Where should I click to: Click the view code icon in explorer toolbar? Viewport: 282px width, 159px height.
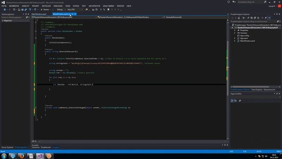coord(263,18)
